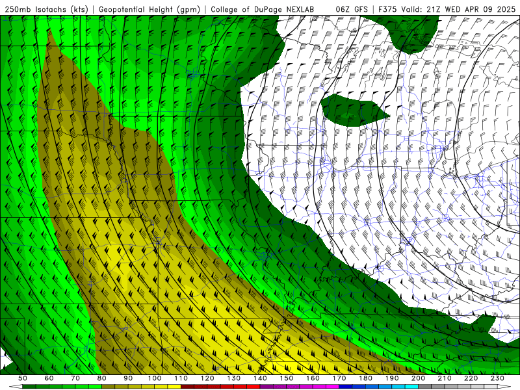
Task: Select the purple swatch starting at 140
Action: click(x=266, y=387)
